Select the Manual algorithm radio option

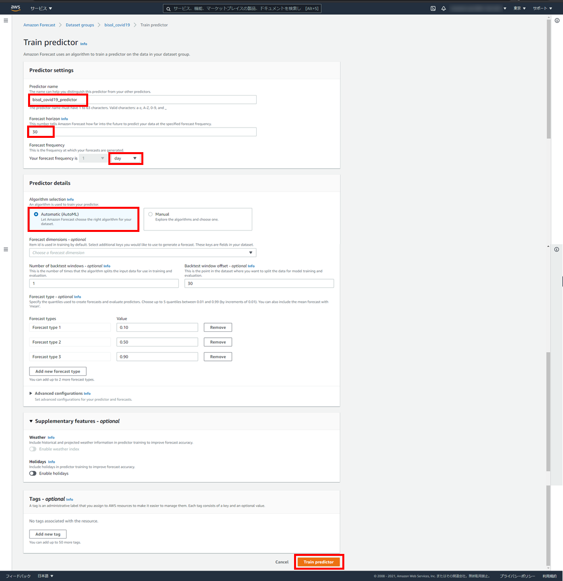150,214
